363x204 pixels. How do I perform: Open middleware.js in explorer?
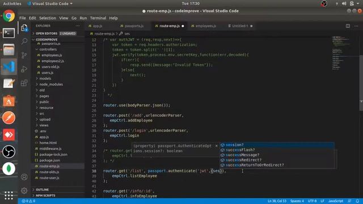[50, 148]
